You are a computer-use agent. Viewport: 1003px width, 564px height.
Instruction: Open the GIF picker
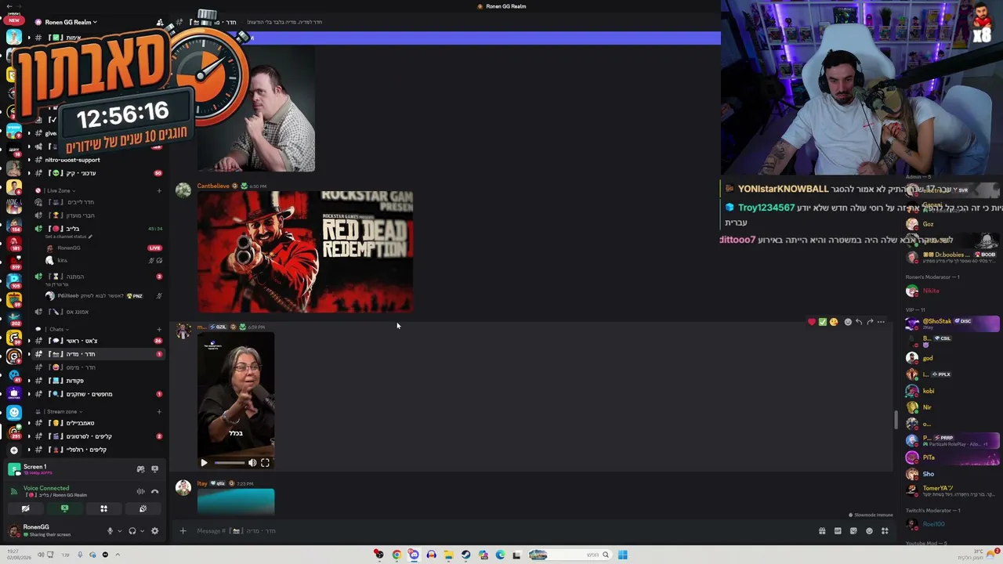point(838,531)
